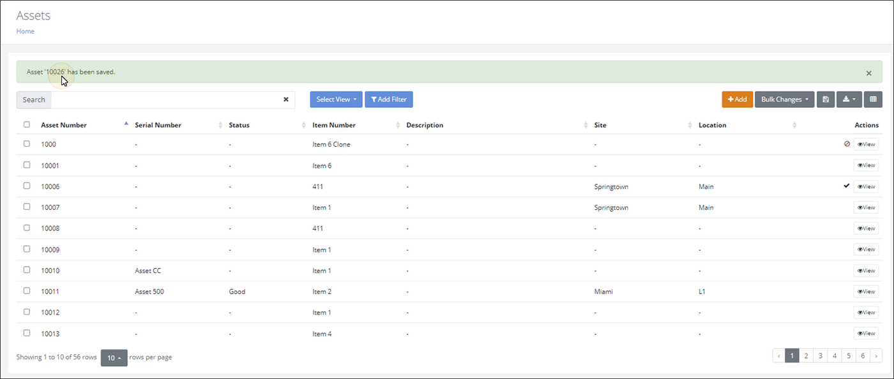This screenshot has width=894, height=379.
Task: Sort by Asset Number column arrow
Action: pyautogui.click(x=126, y=124)
